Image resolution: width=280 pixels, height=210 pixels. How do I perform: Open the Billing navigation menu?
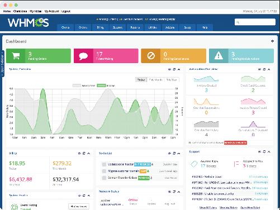tap(100, 27)
